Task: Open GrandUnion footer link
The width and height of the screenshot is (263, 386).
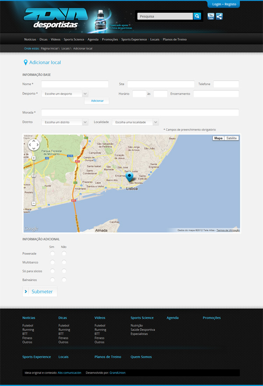Action: click(x=117, y=373)
